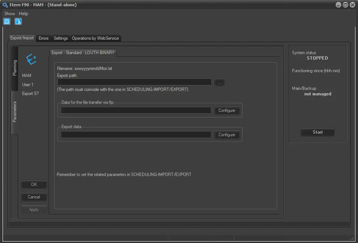Select the Operations by WebService tab
The width and height of the screenshot is (358, 243).
[x=95, y=38]
